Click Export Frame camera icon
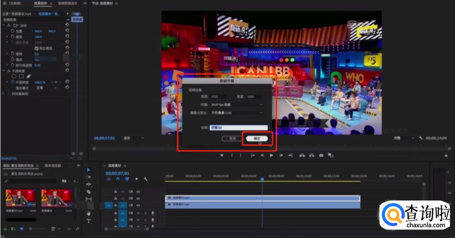 pos(321,155)
